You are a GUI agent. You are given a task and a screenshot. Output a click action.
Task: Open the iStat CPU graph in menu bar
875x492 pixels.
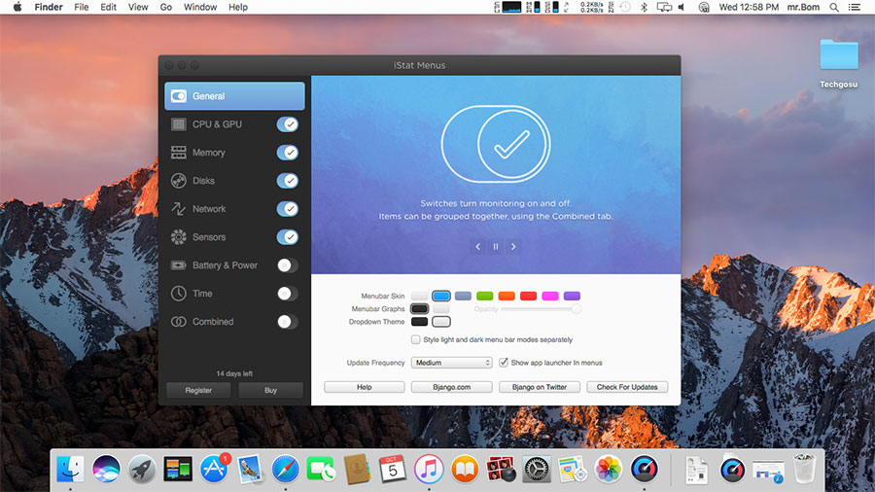[511, 7]
